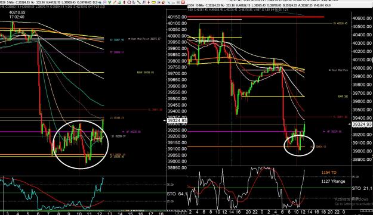Viewport: 373px width, 215px height.
Task: Click the 39324.93 price tag on right chart axis
Action: click(362, 124)
